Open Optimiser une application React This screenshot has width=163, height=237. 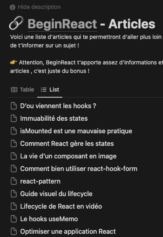point(68,231)
